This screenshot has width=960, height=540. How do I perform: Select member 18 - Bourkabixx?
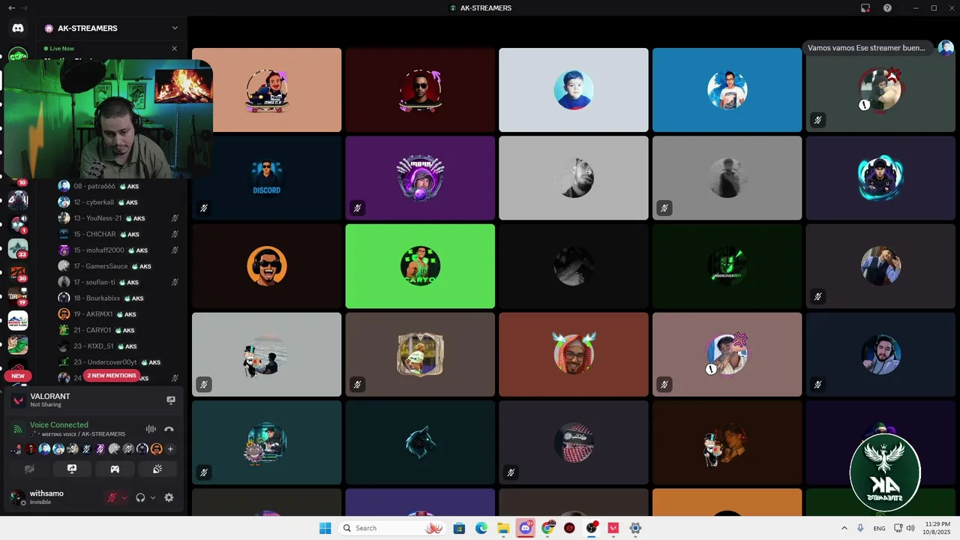(x=118, y=298)
